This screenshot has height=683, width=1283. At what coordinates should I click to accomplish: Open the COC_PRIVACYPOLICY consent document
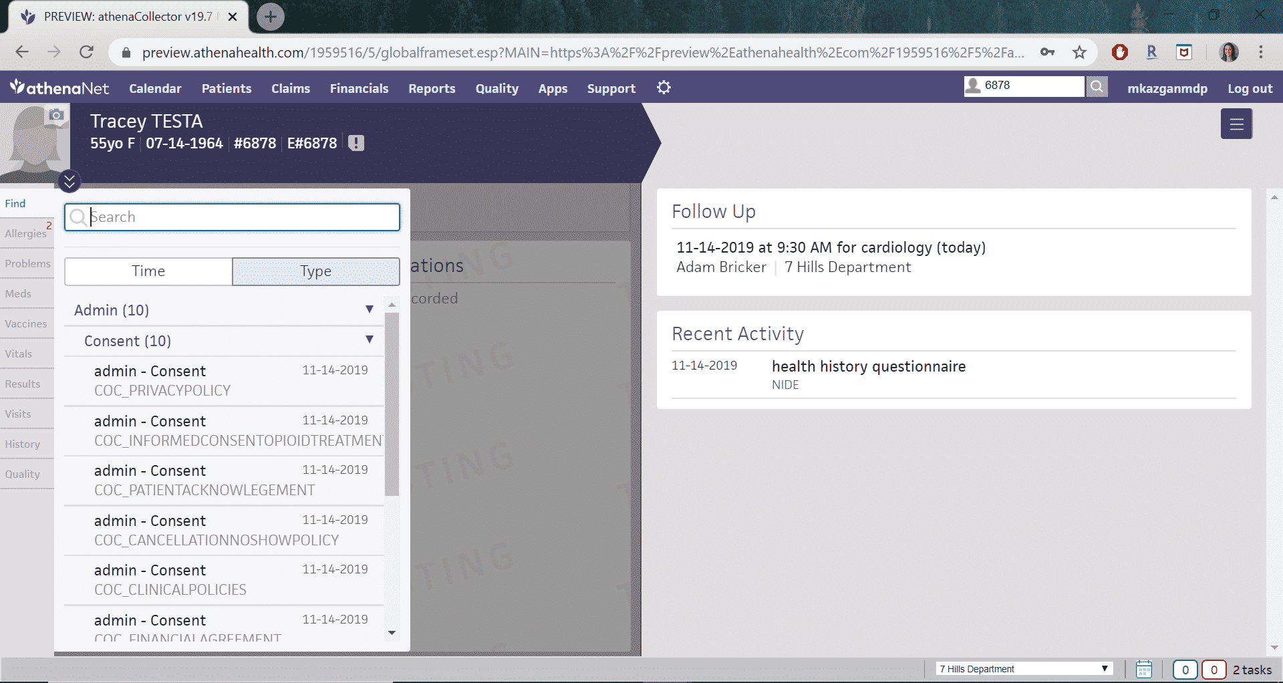(x=224, y=381)
